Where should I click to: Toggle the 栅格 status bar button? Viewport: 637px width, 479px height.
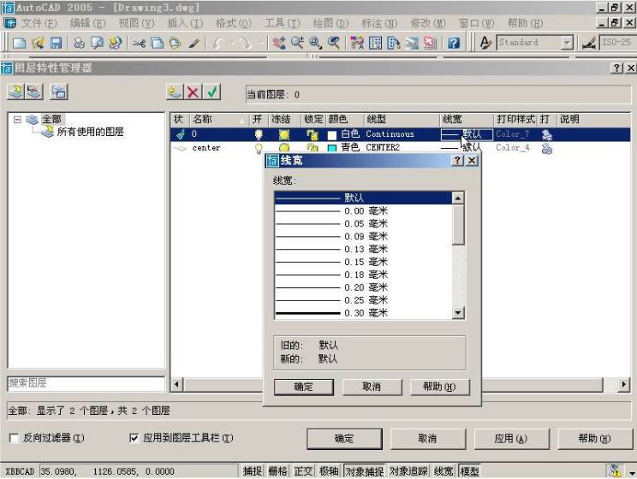[278, 471]
